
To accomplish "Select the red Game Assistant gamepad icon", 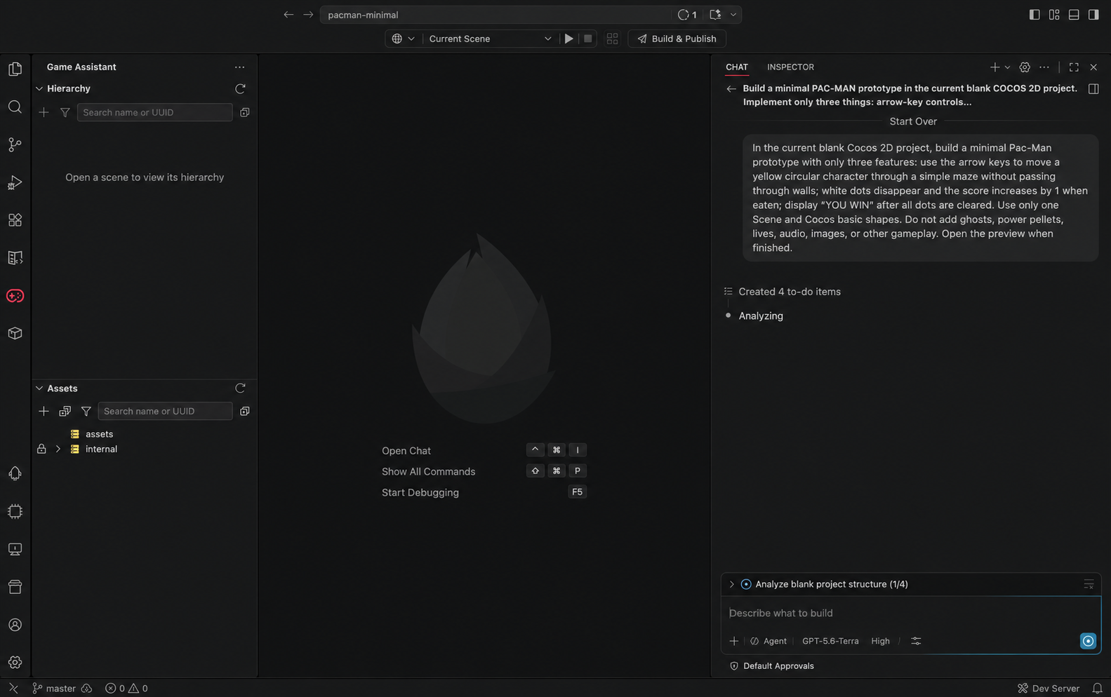I will click(x=15, y=296).
